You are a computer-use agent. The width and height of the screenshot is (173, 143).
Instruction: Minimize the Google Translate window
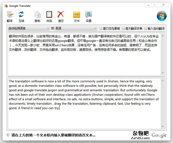[x=148, y=5]
